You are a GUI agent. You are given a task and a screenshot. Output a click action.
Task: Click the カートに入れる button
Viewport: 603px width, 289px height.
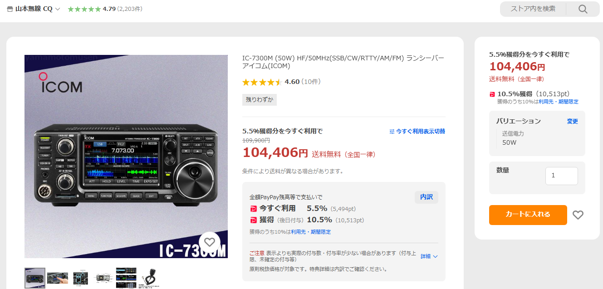coord(528,215)
